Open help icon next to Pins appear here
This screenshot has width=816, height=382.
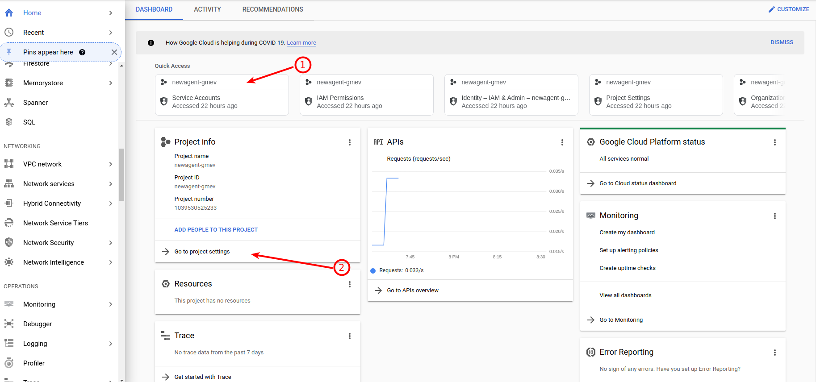[82, 52]
